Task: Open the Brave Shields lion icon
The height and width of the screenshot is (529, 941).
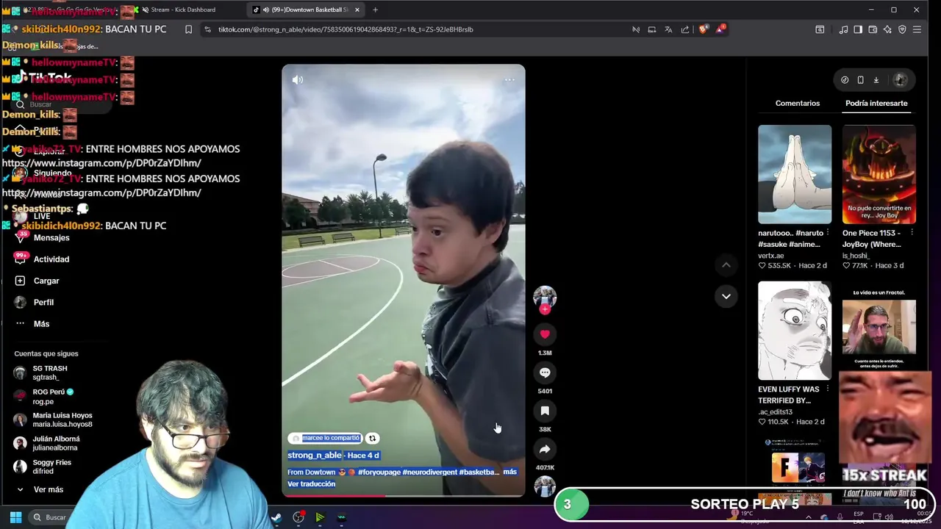Action: [703, 29]
